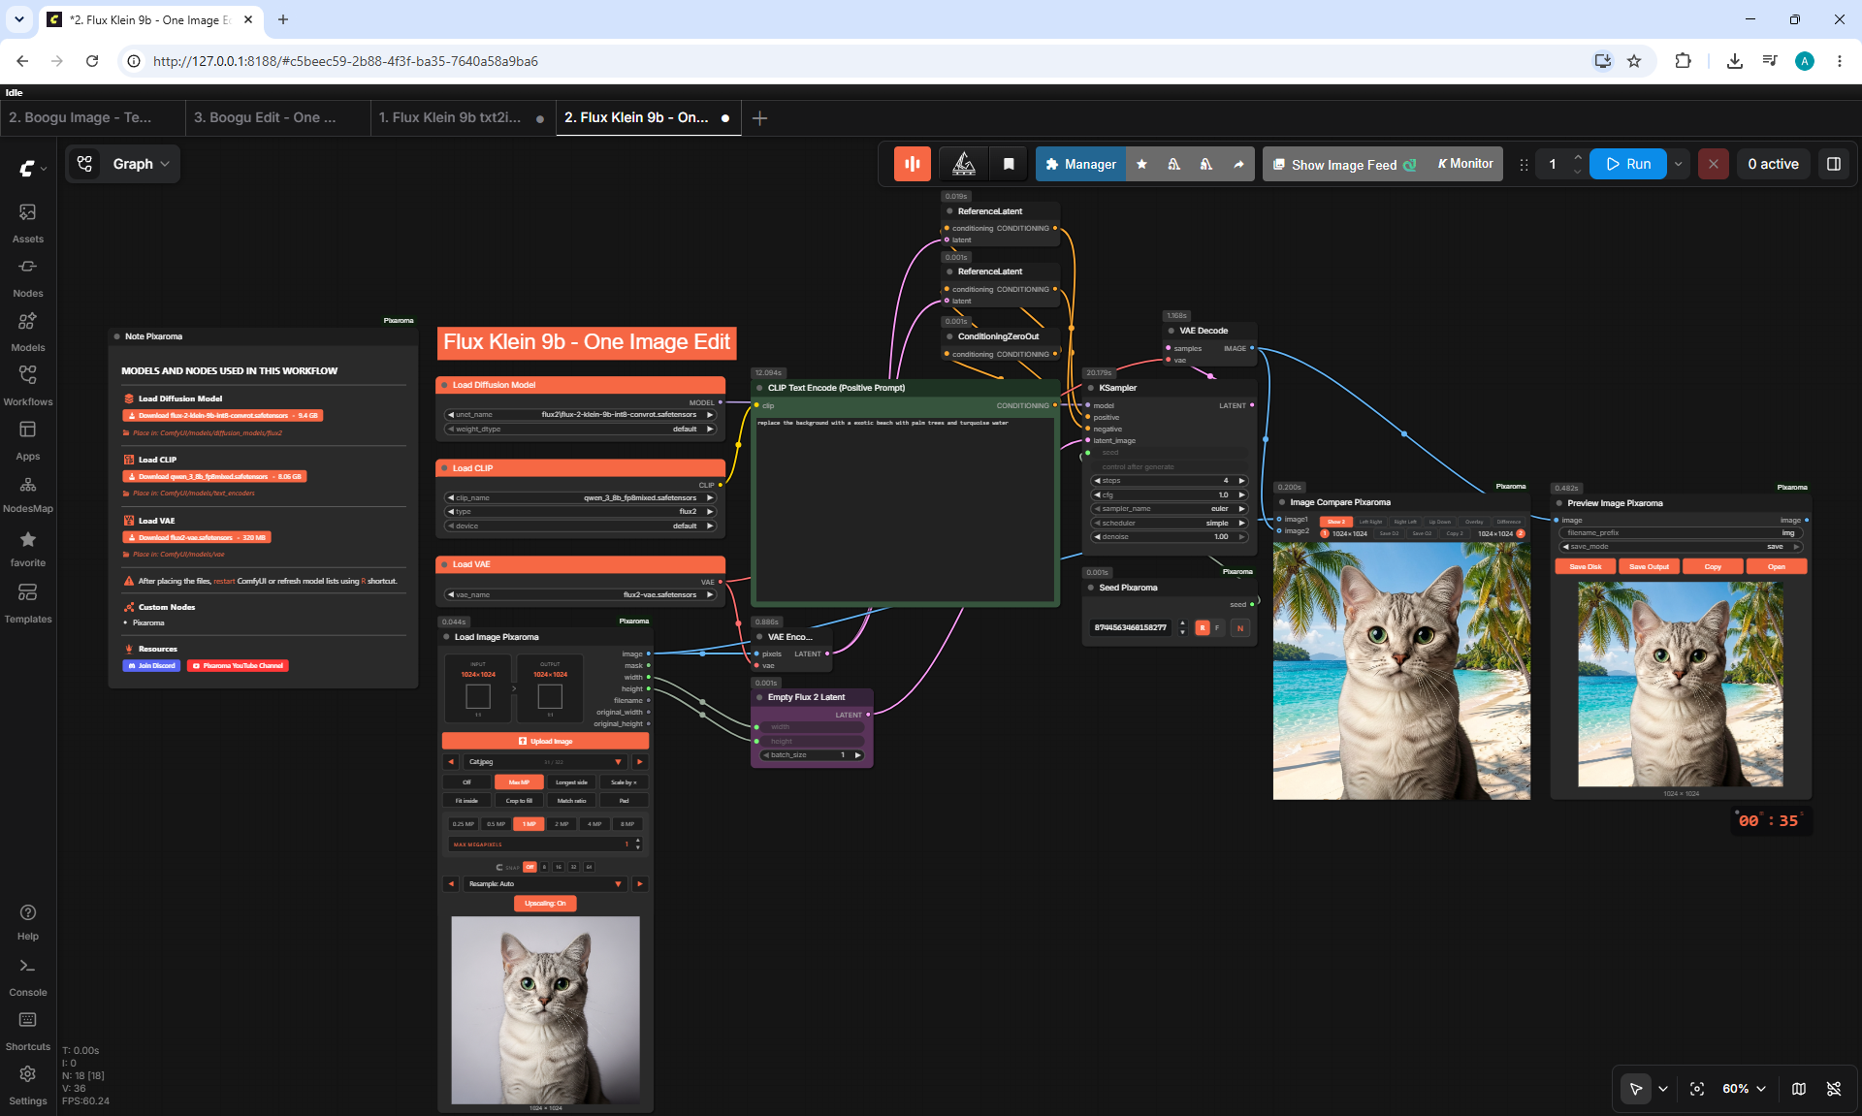Click the cat thumbnail in Load Image node

click(x=545, y=1010)
